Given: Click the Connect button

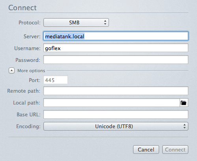Looking at the screenshot, I should tap(175, 150).
